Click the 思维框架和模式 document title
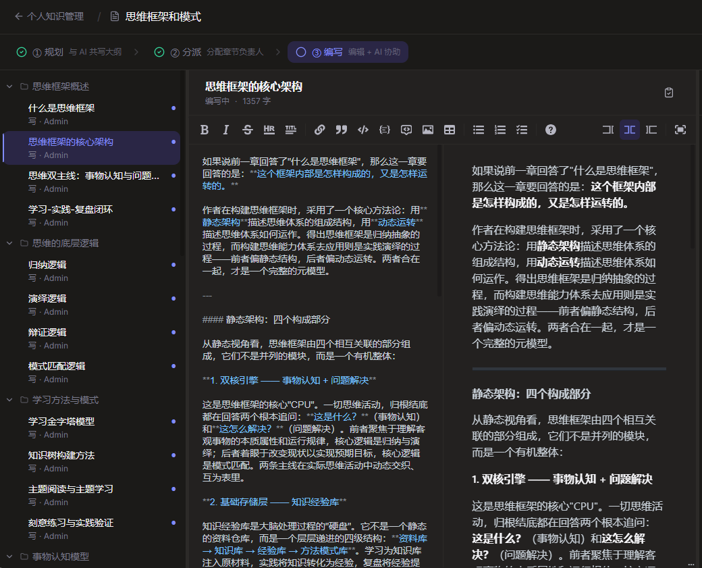Image resolution: width=702 pixels, height=568 pixels. (163, 17)
